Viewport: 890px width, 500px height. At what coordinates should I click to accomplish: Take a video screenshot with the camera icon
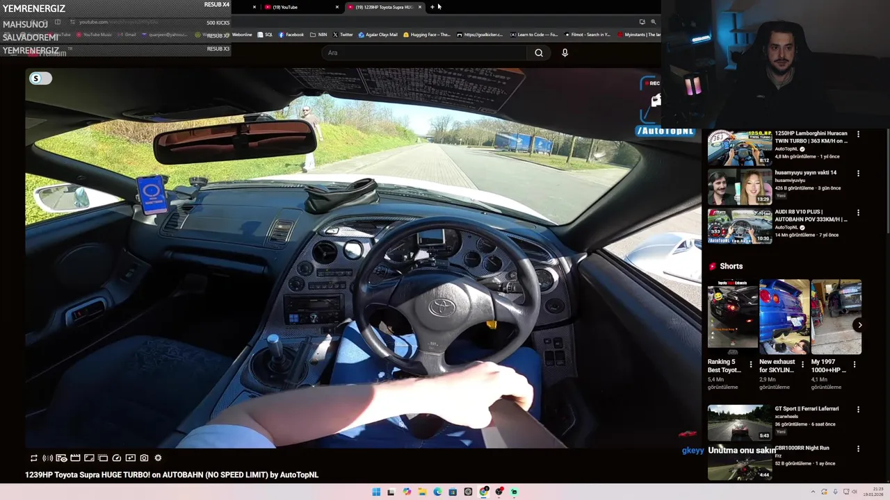[144, 458]
